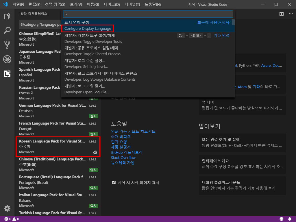
Task: Install the German Language Pack
Action: 93,116
